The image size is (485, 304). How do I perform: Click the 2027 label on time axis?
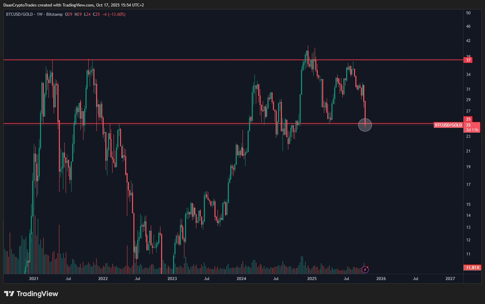pos(450,279)
